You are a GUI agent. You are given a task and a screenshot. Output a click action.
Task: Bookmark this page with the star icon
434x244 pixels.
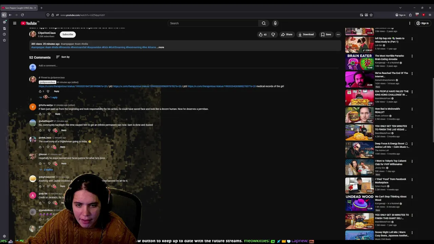pyautogui.click(x=371, y=15)
